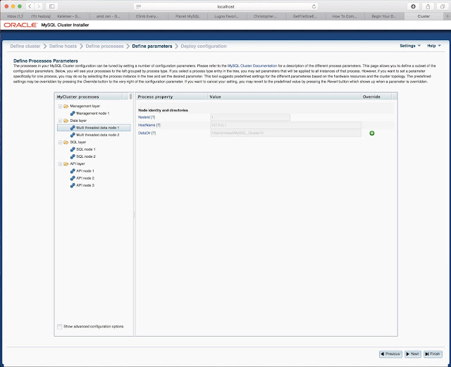Viewport: 451px width, 367px height.
Task: Click green override plus for DataDir
Action: click(x=371, y=133)
